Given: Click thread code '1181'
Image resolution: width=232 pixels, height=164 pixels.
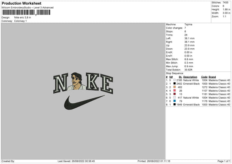Looking at the screenshot, I should pos(205,94).
